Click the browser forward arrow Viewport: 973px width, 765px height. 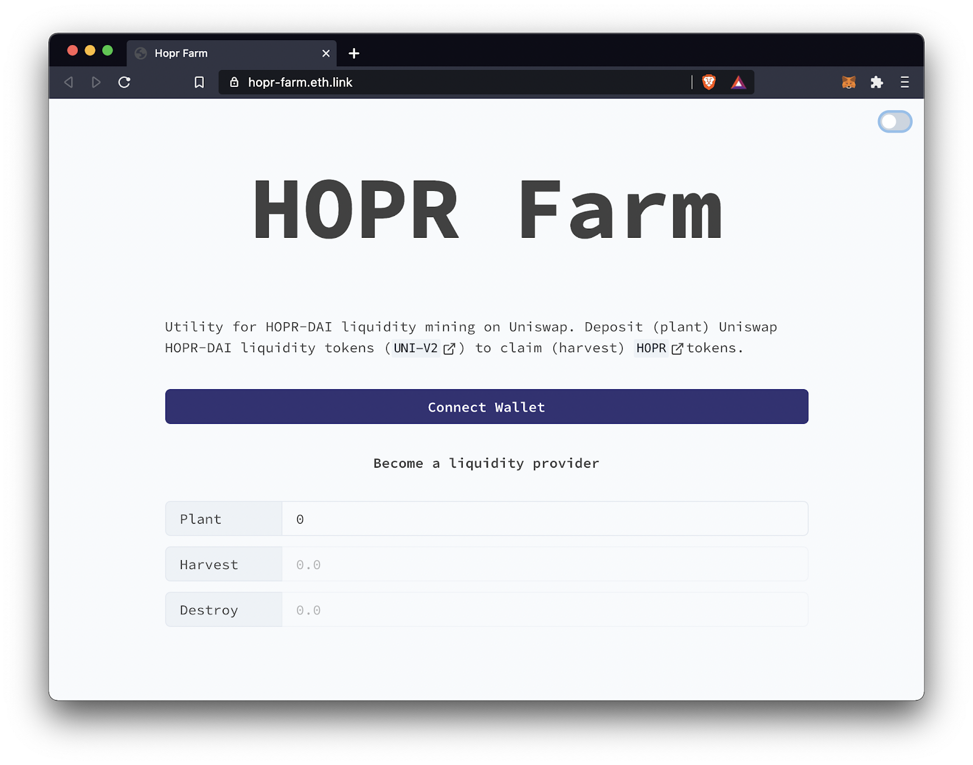[x=96, y=82]
